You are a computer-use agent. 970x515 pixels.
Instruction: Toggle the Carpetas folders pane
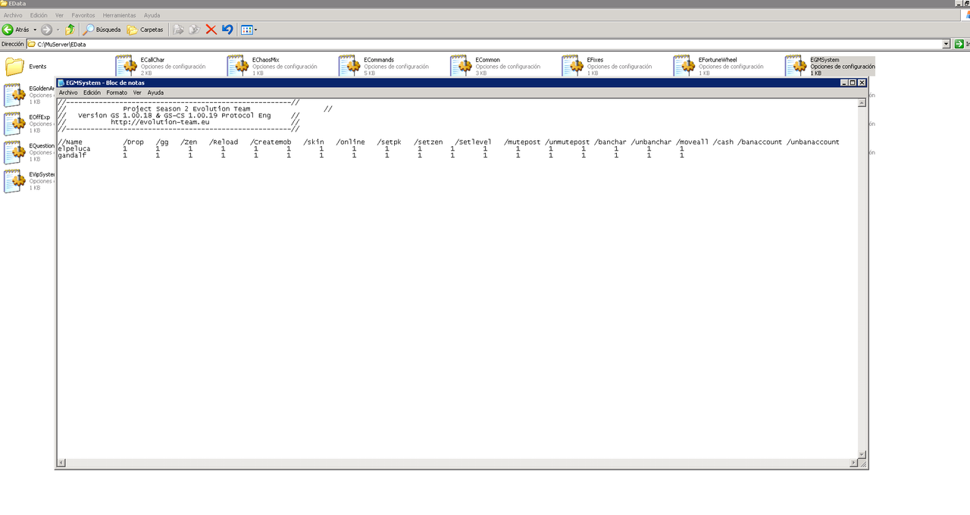(x=145, y=30)
